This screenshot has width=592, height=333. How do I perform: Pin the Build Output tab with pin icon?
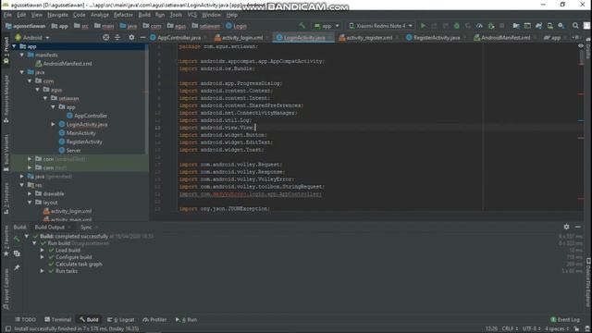pyautogui.click(x=17, y=267)
